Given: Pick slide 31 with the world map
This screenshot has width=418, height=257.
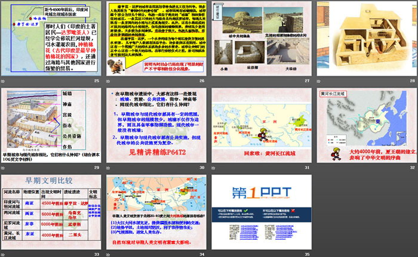Looking at the screenshot, I should 261,125.
